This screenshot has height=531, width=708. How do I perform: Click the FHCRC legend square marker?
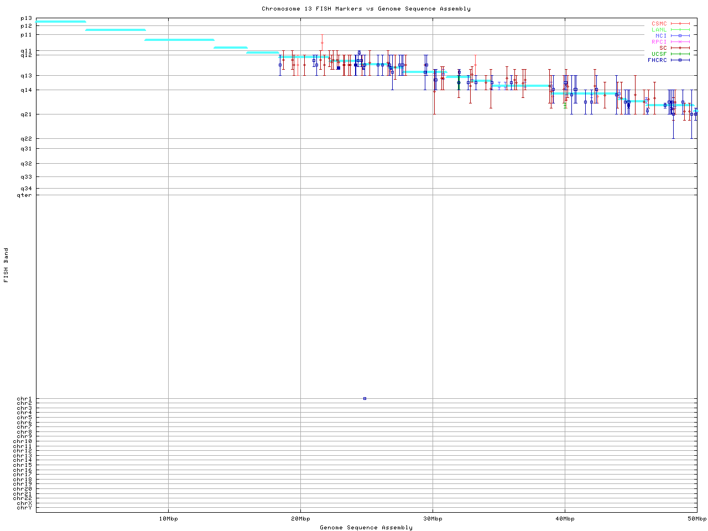tap(680, 60)
